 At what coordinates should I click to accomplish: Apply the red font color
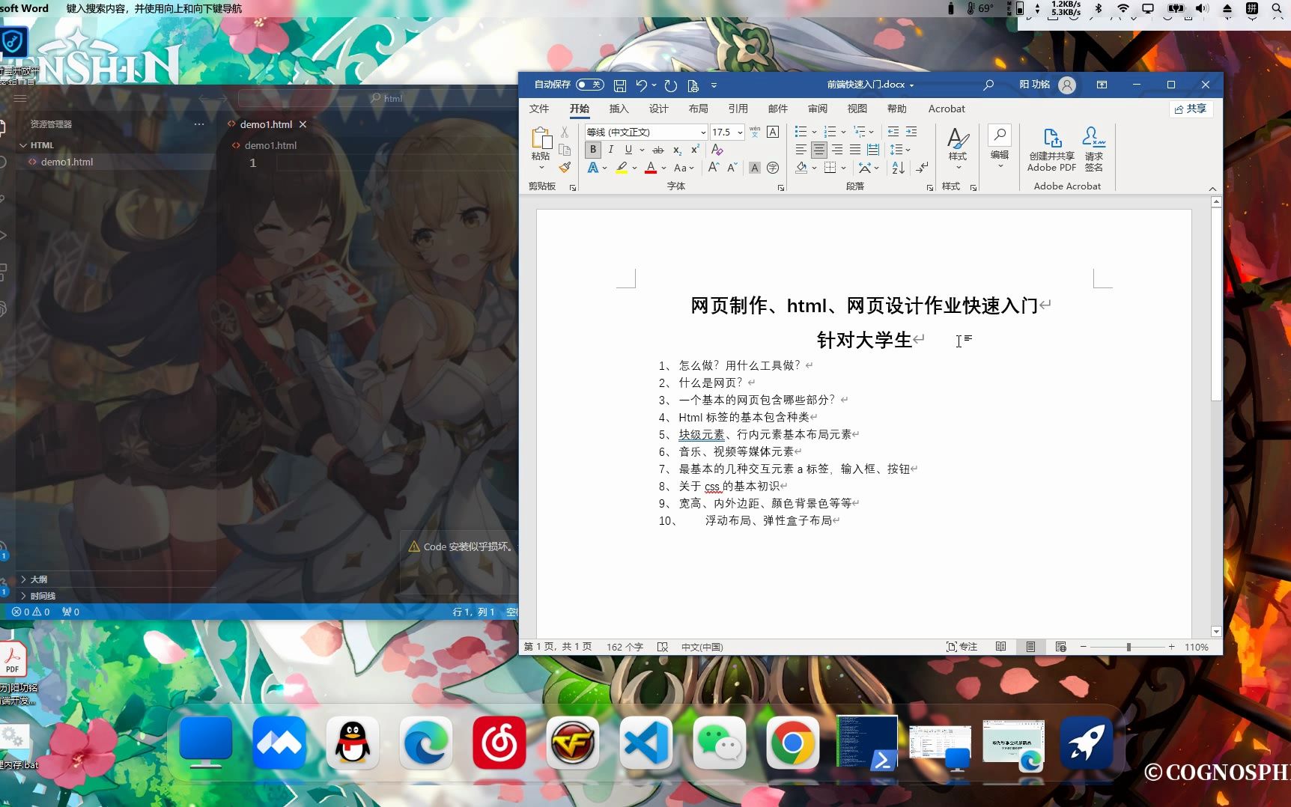[x=651, y=168]
